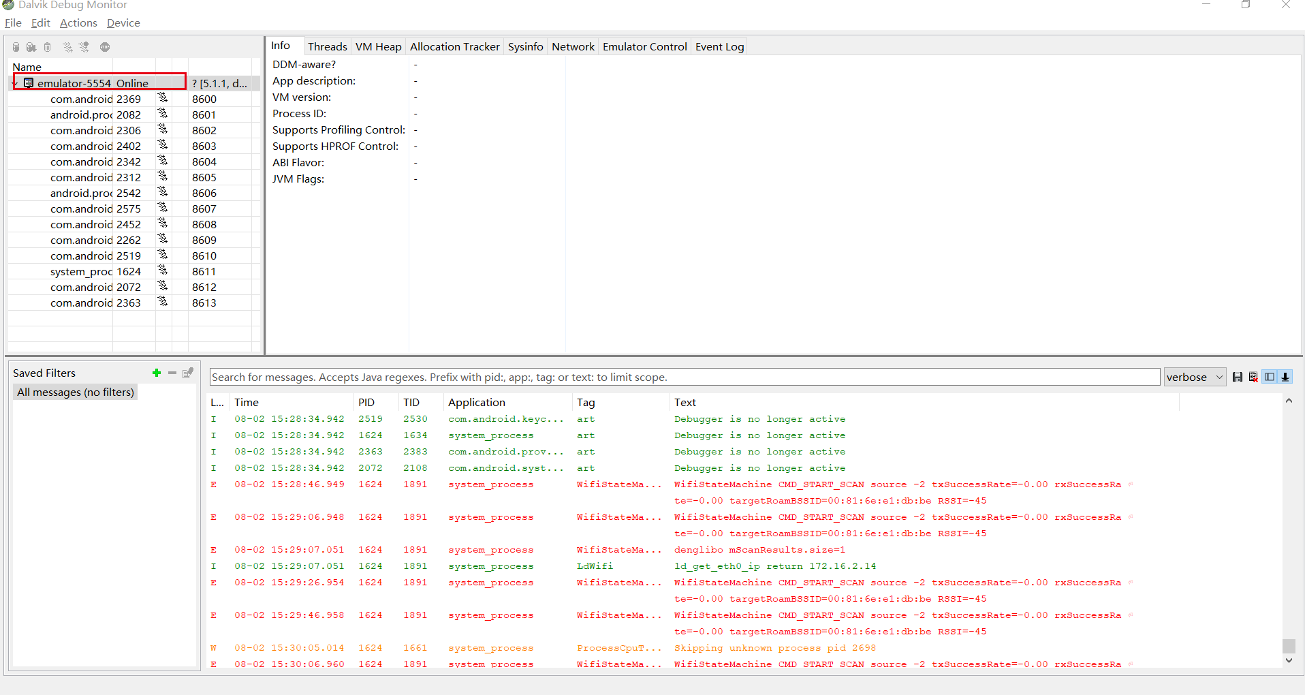Screen dimensions: 1305x695
Task: Click the 'denglibo mScanResults.size=1' log message
Action: point(759,550)
